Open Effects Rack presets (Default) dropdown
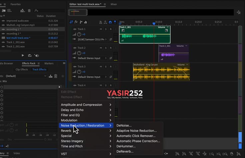 [x=26, y=76]
